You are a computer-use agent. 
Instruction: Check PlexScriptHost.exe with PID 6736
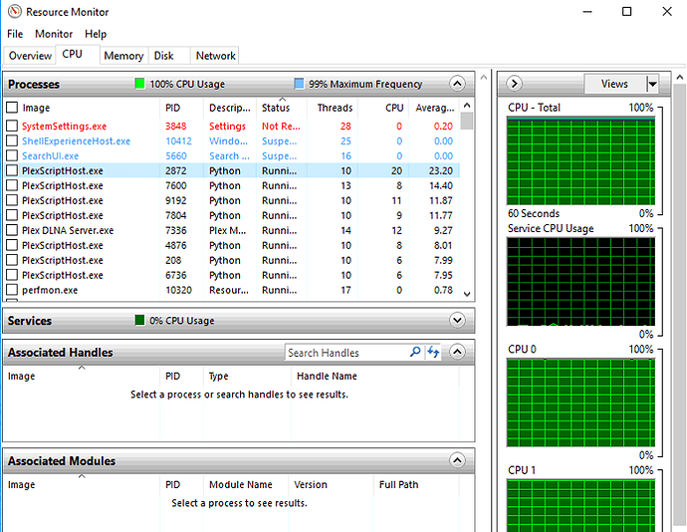tap(12, 275)
